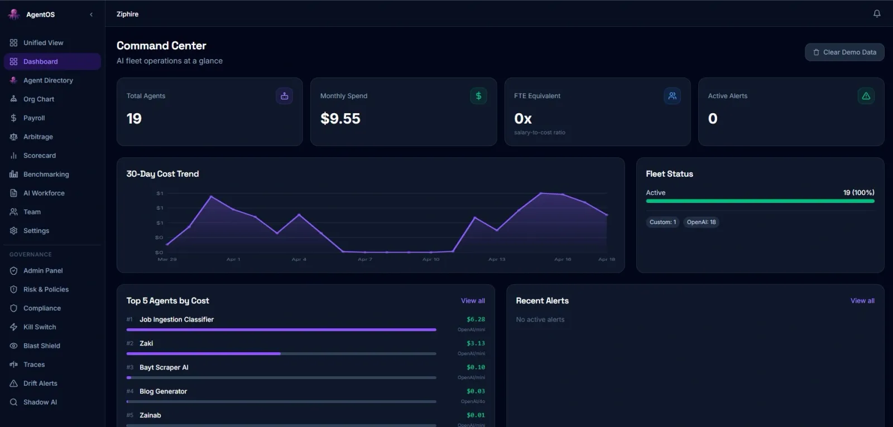Open Blast Shield in governance menu
893x427 pixels.
[41, 346]
